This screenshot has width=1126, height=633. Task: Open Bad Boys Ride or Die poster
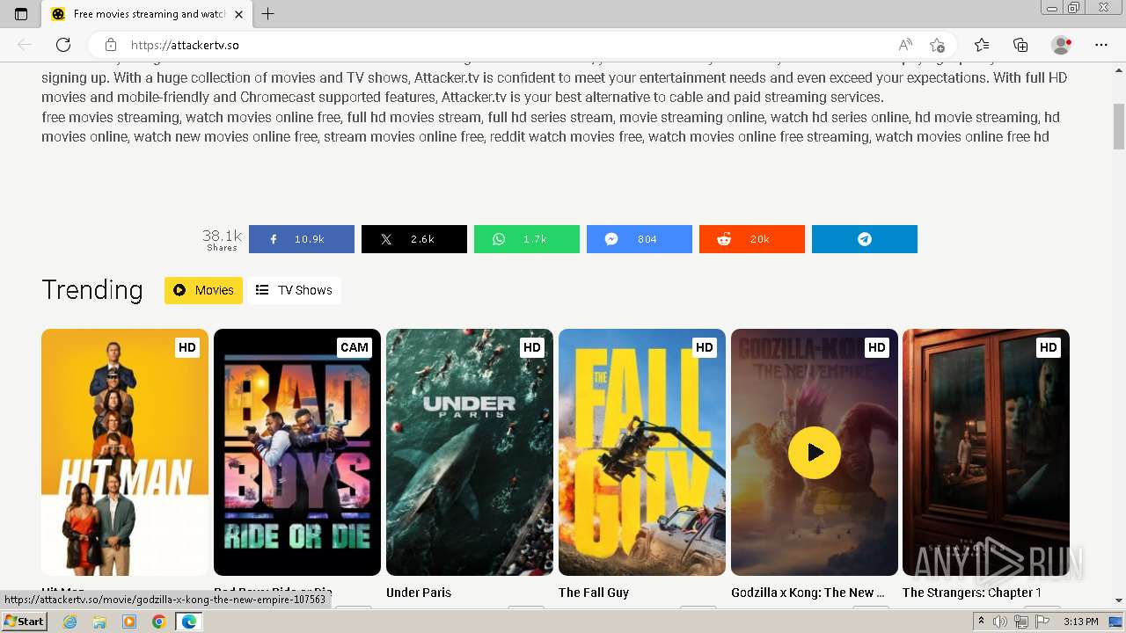click(x=297, y=452)
